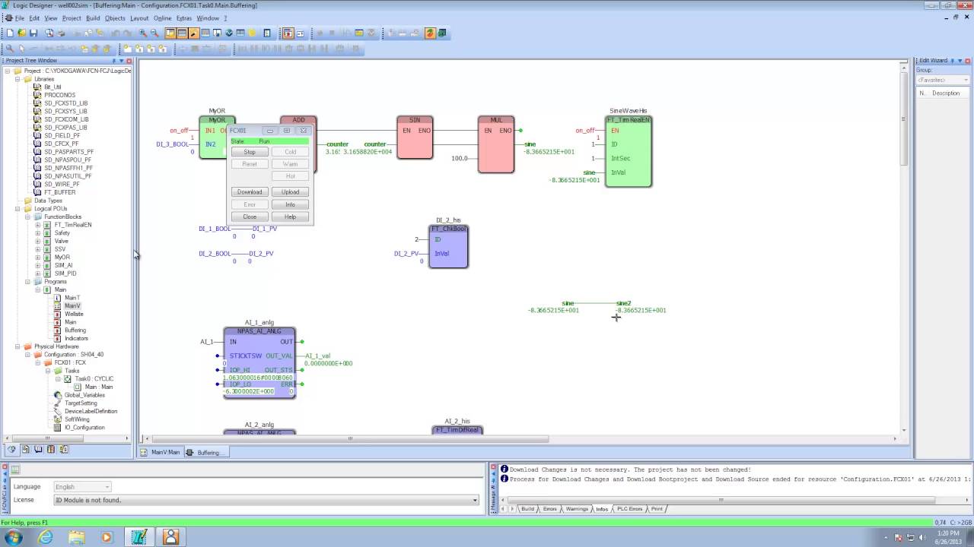Screen dimensions: 974x547
Task: Click the worksheet horizontal scrollbar thumb
Action: (x=350, y=438)
